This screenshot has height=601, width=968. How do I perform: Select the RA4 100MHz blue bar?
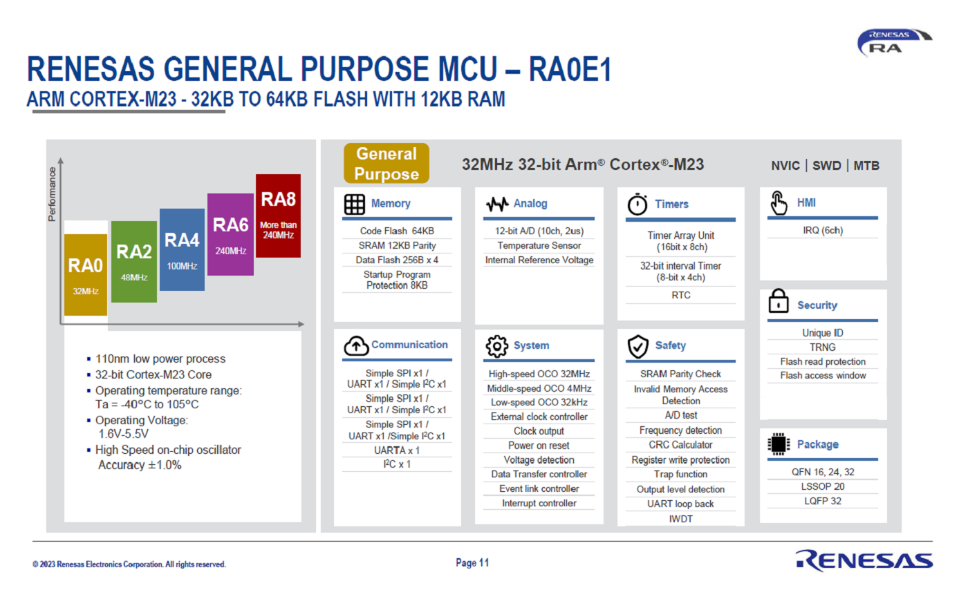tap(182, 249)
